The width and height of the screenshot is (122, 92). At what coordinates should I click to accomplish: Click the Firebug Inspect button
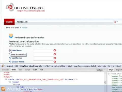[10, 66]
